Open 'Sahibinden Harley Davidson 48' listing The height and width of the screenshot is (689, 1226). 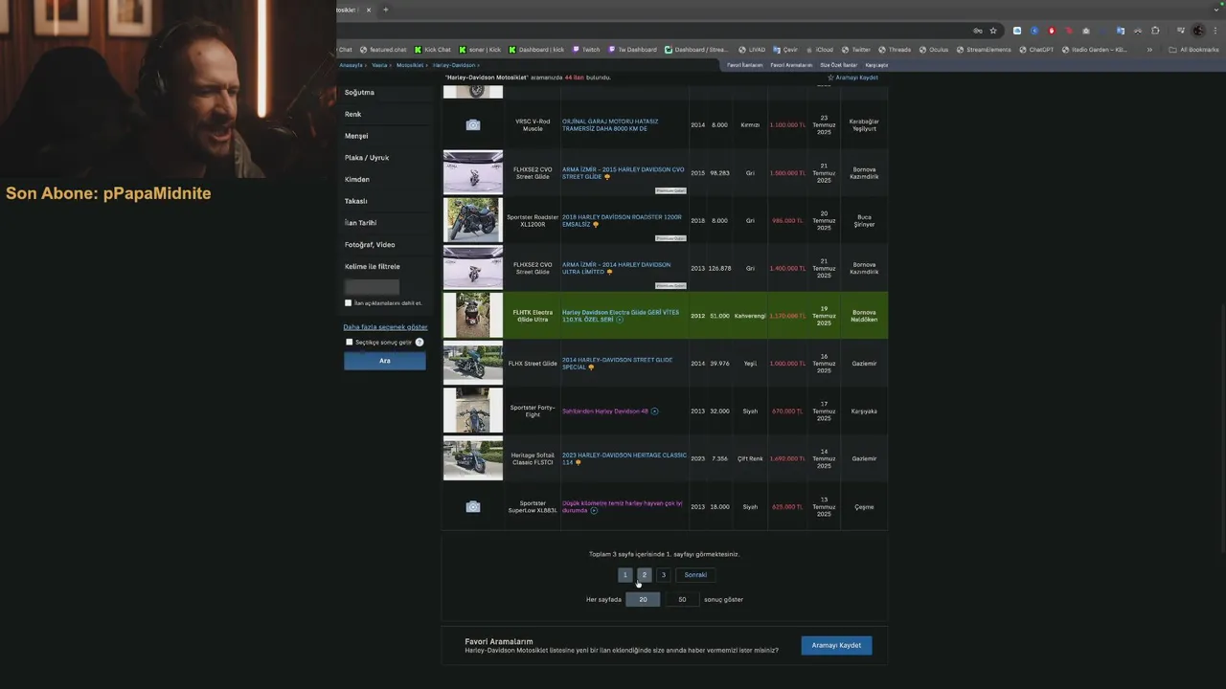(x=605, y=411)
